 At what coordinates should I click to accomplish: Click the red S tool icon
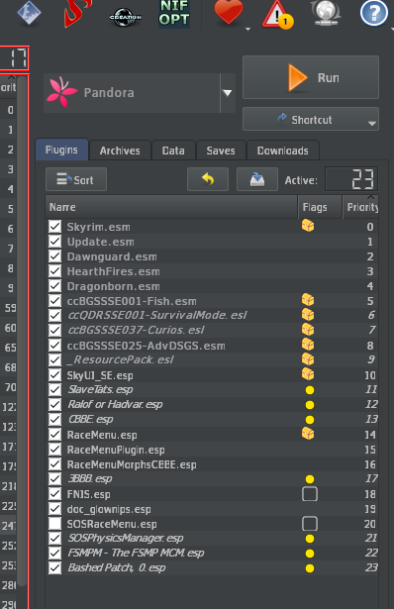pyautogui.click(x=77, y=13)
